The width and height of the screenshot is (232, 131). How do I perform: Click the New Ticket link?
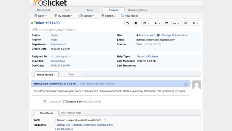(x=131, y=16)
